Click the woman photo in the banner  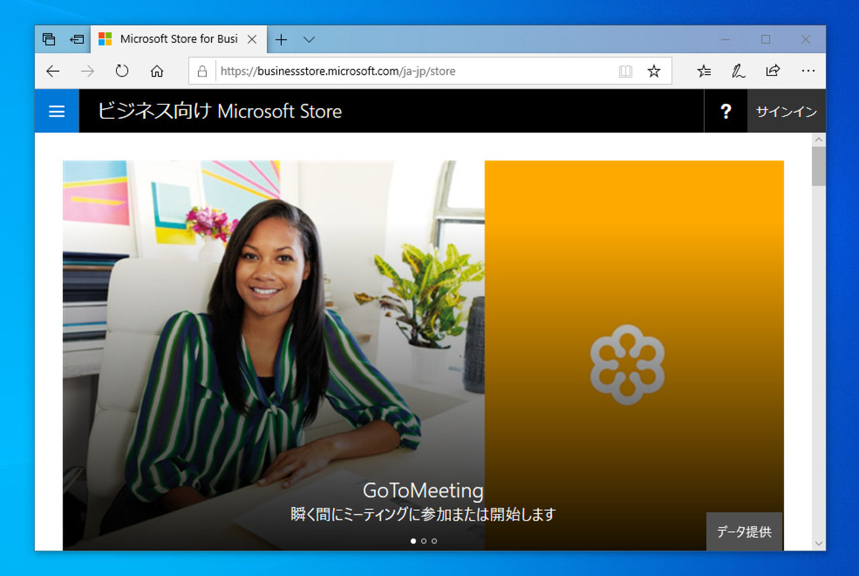coord(274,355)
